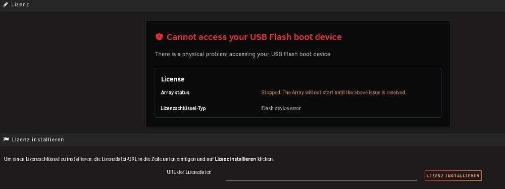Click the physical problem description text
Viewport: 505px width, 189px height.
coord(242,54)
